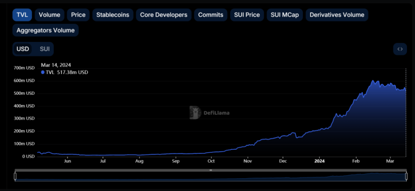Image resolution: width=415 pixels, height=191 pixels.
Task: Toggle the Stablecoins metric on
Action: coord(113,14)
